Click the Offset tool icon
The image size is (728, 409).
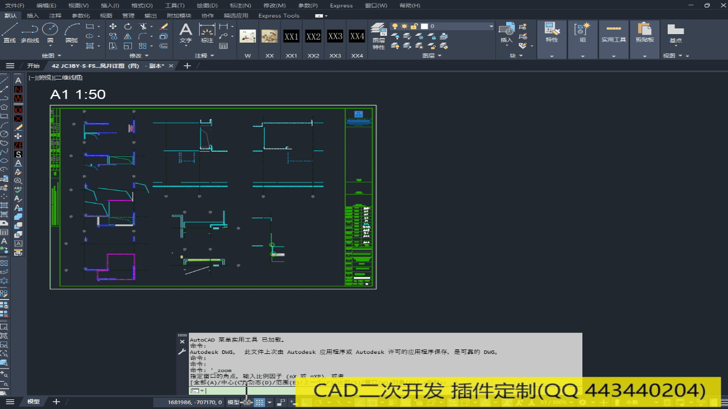(164, 46)
